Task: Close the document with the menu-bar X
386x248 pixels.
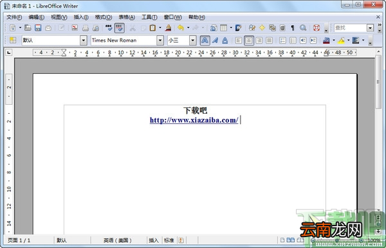Action: pyautogui.click(x=378, y=17)
